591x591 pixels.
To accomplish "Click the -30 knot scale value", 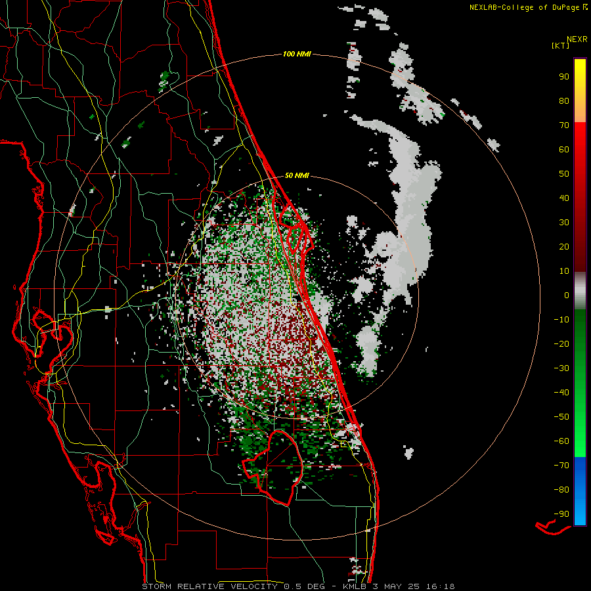I will [561, 368].
